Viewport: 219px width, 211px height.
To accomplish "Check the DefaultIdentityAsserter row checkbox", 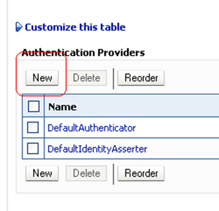I will point(33,149).
